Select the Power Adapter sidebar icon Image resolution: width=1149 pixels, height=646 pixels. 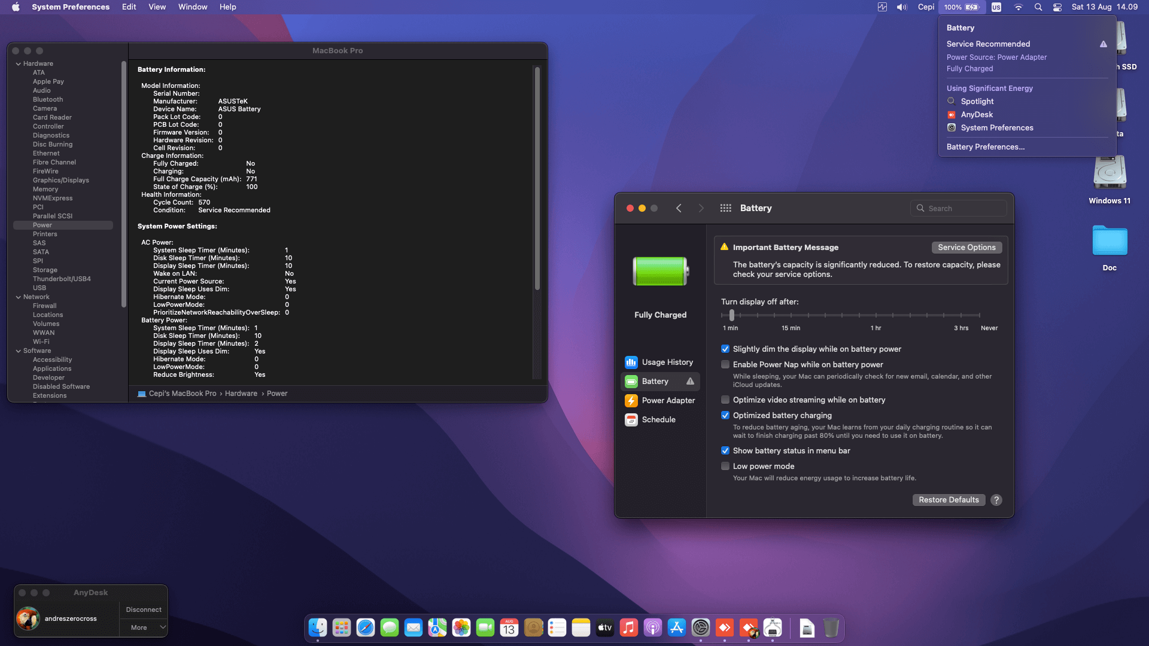631,400
